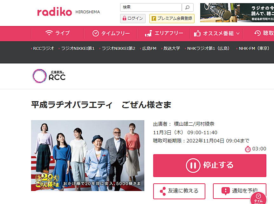Pause playback with 停止する button

tap(210, 166)
